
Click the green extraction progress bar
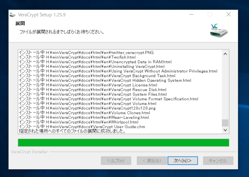click(123, 142)
